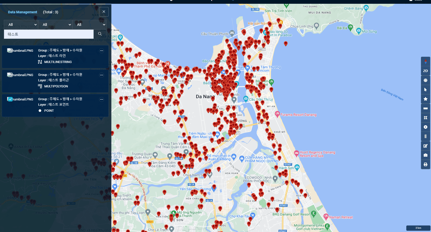Click the Ghềnh Bàng camera marker

(x=366, y=8)
